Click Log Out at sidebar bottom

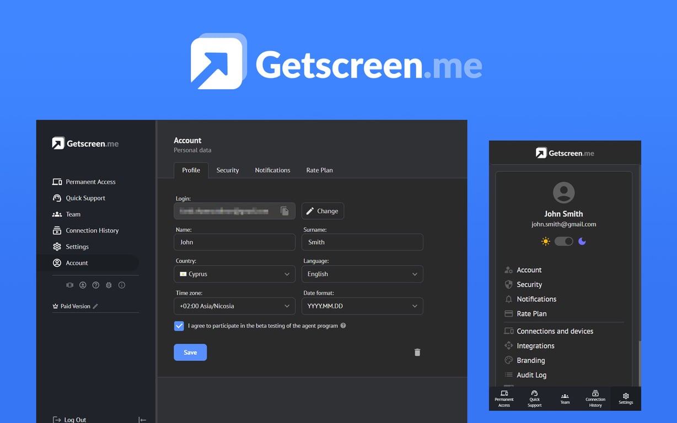tap(69, 420)
